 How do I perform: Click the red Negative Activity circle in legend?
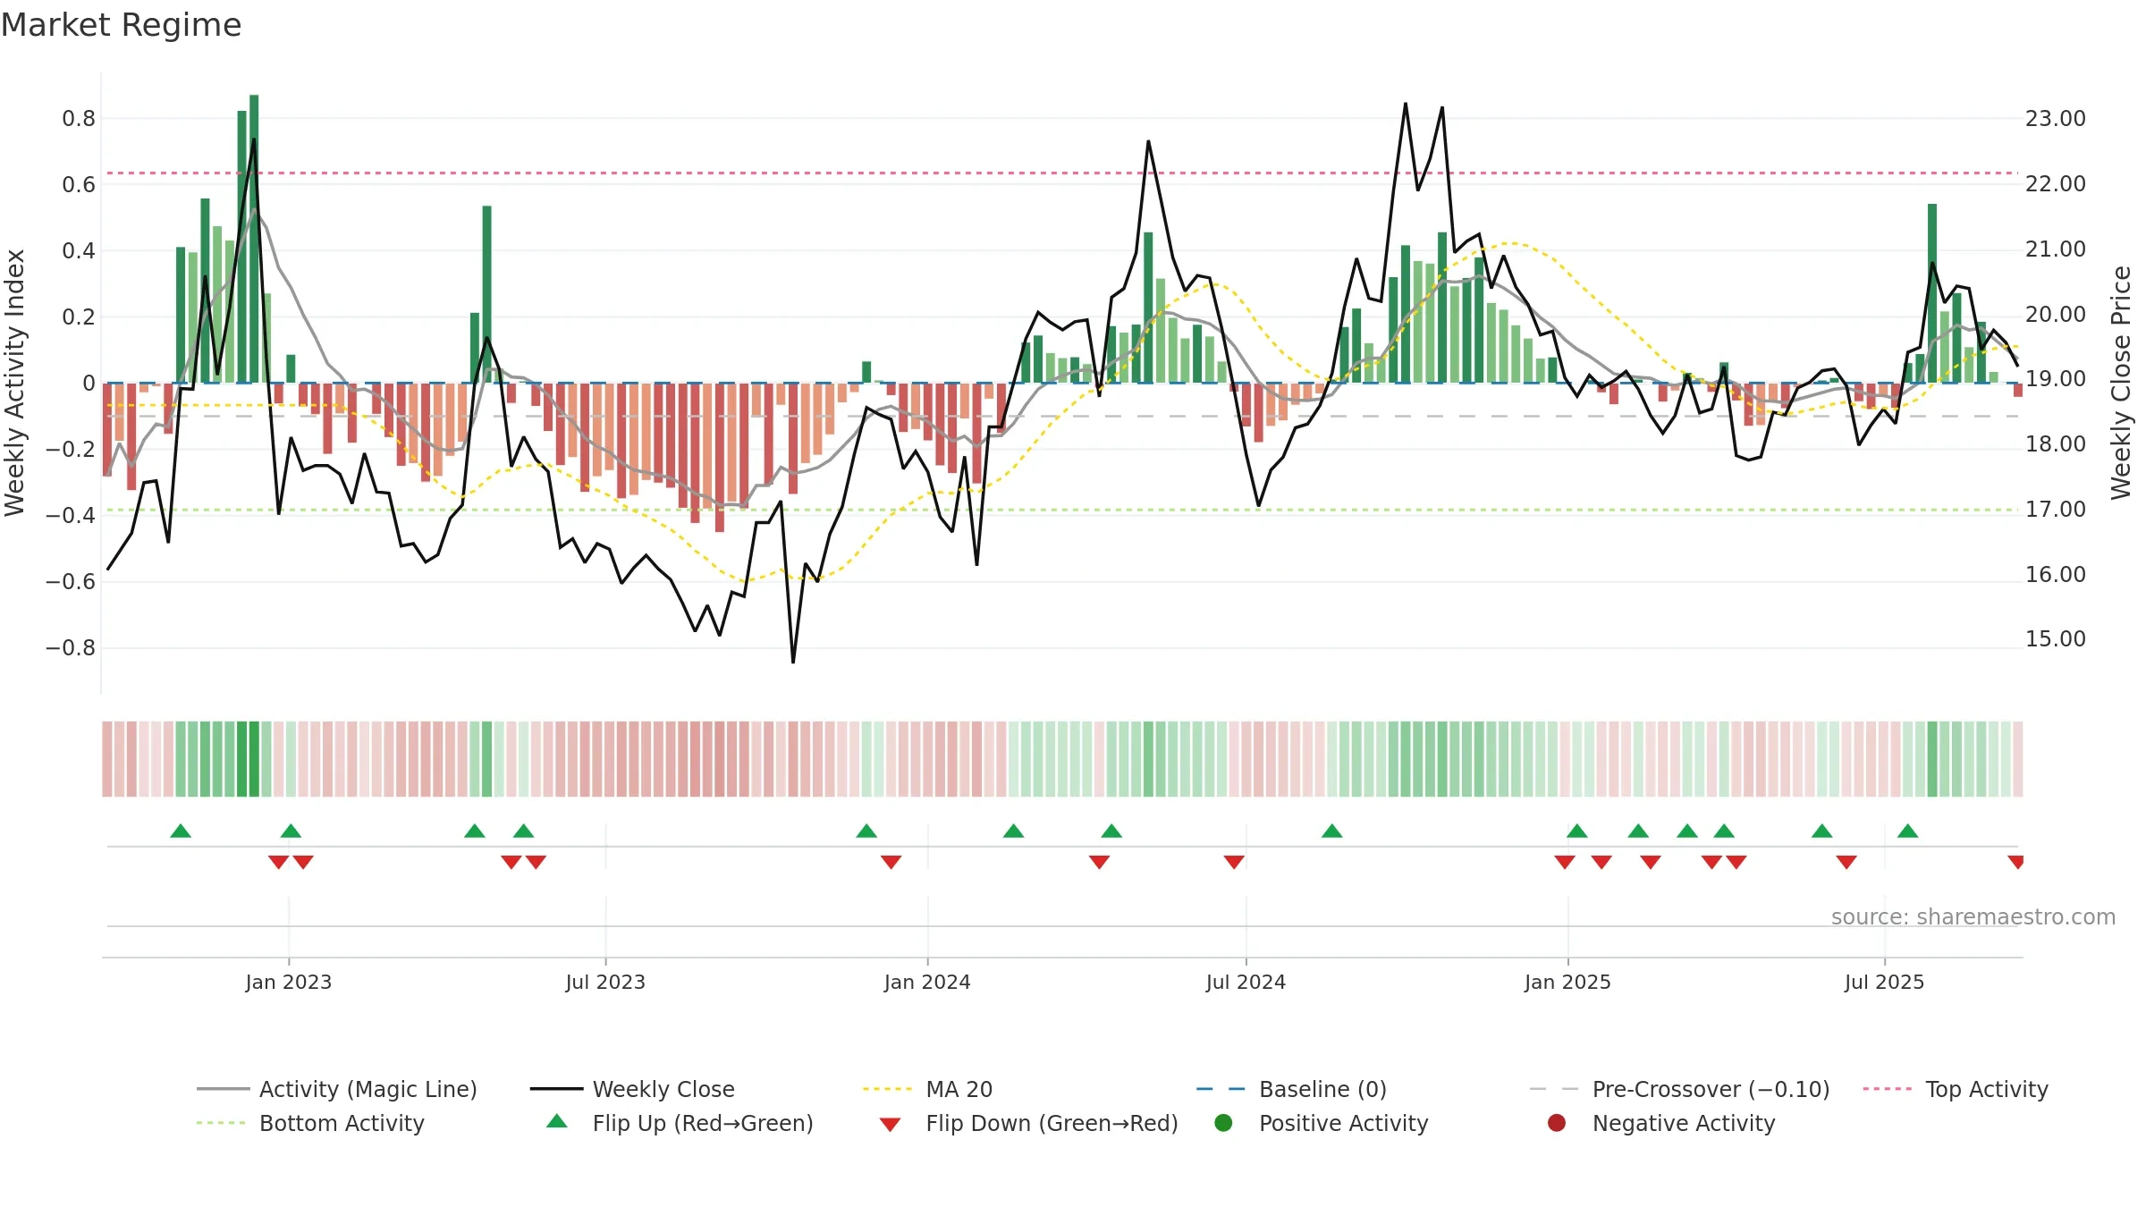[x=1557, y=1123]
